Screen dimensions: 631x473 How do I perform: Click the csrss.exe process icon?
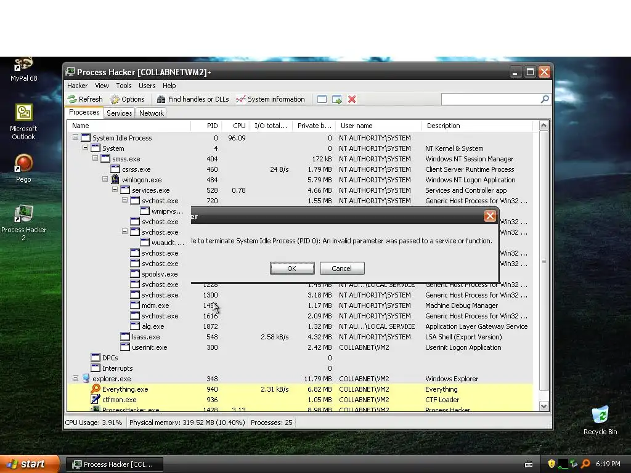coord(115,169)
